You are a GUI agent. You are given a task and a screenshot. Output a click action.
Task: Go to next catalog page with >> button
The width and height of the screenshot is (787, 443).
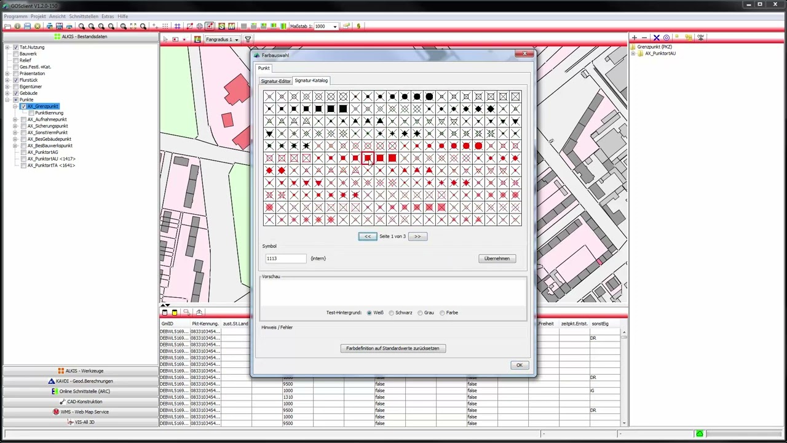417,236
